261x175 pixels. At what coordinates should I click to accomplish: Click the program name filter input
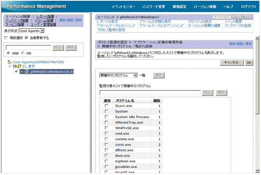[150, 92]
